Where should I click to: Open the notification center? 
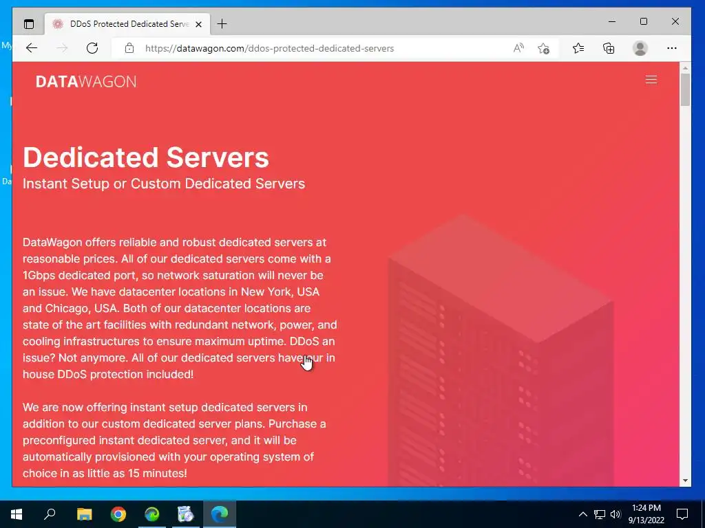pyautogui.click(x=682, y=514)
